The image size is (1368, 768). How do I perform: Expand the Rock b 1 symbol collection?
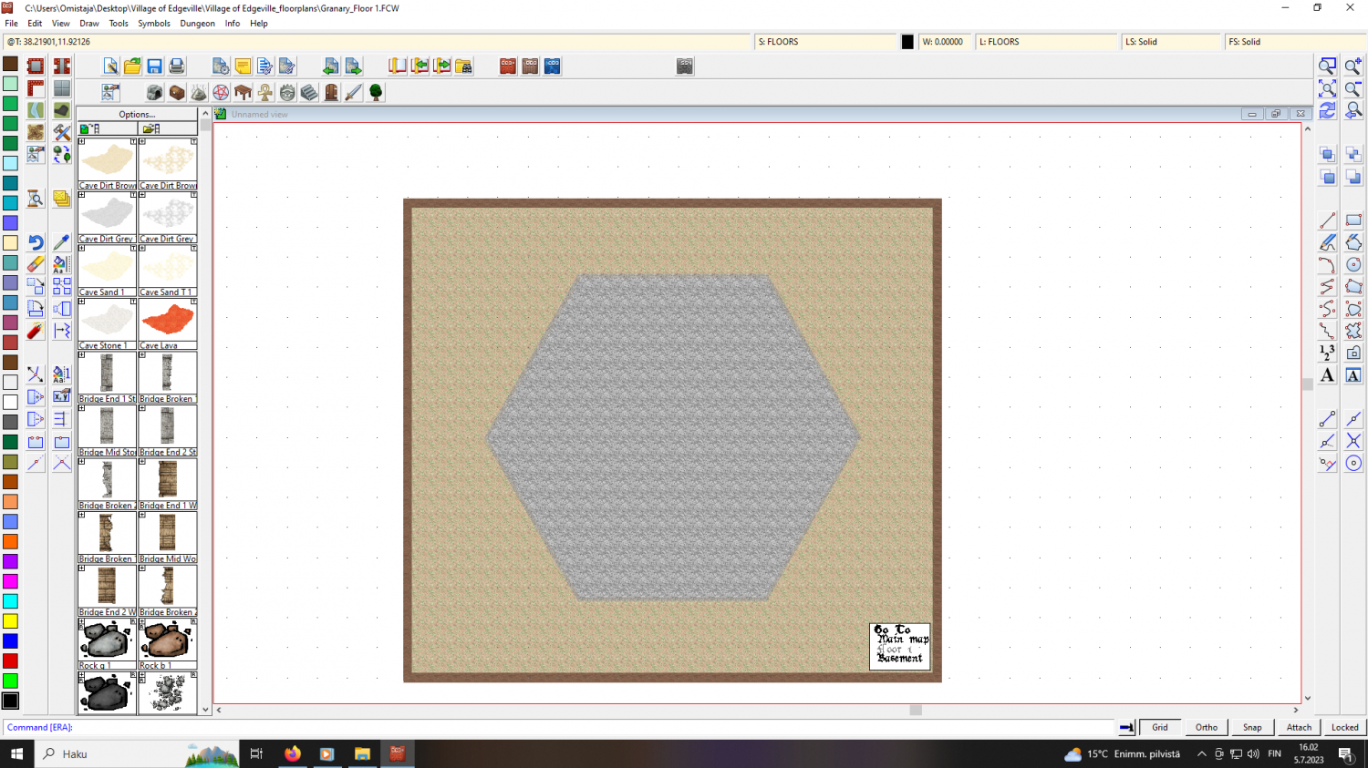[142, 622]
